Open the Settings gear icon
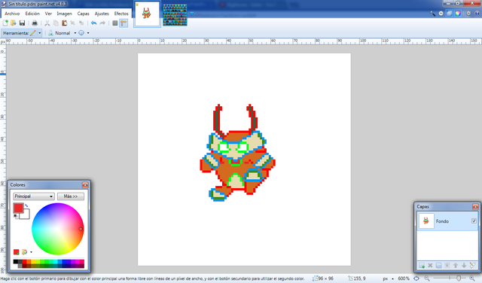The height and width of the screenshot is (283, 482). pos(468,14)
